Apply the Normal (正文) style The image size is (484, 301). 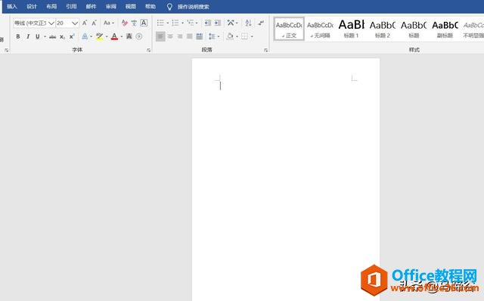point(289,29)
